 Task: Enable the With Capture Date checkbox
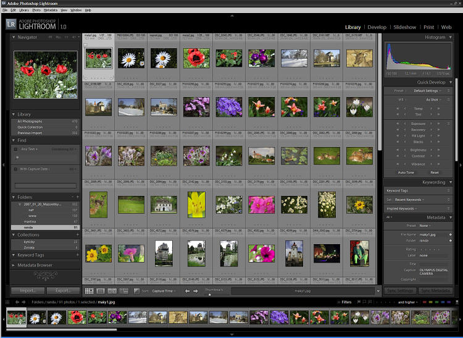[x=16, y=169]
